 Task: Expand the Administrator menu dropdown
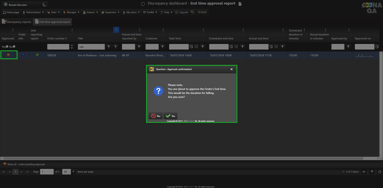[x=33, y=12]
